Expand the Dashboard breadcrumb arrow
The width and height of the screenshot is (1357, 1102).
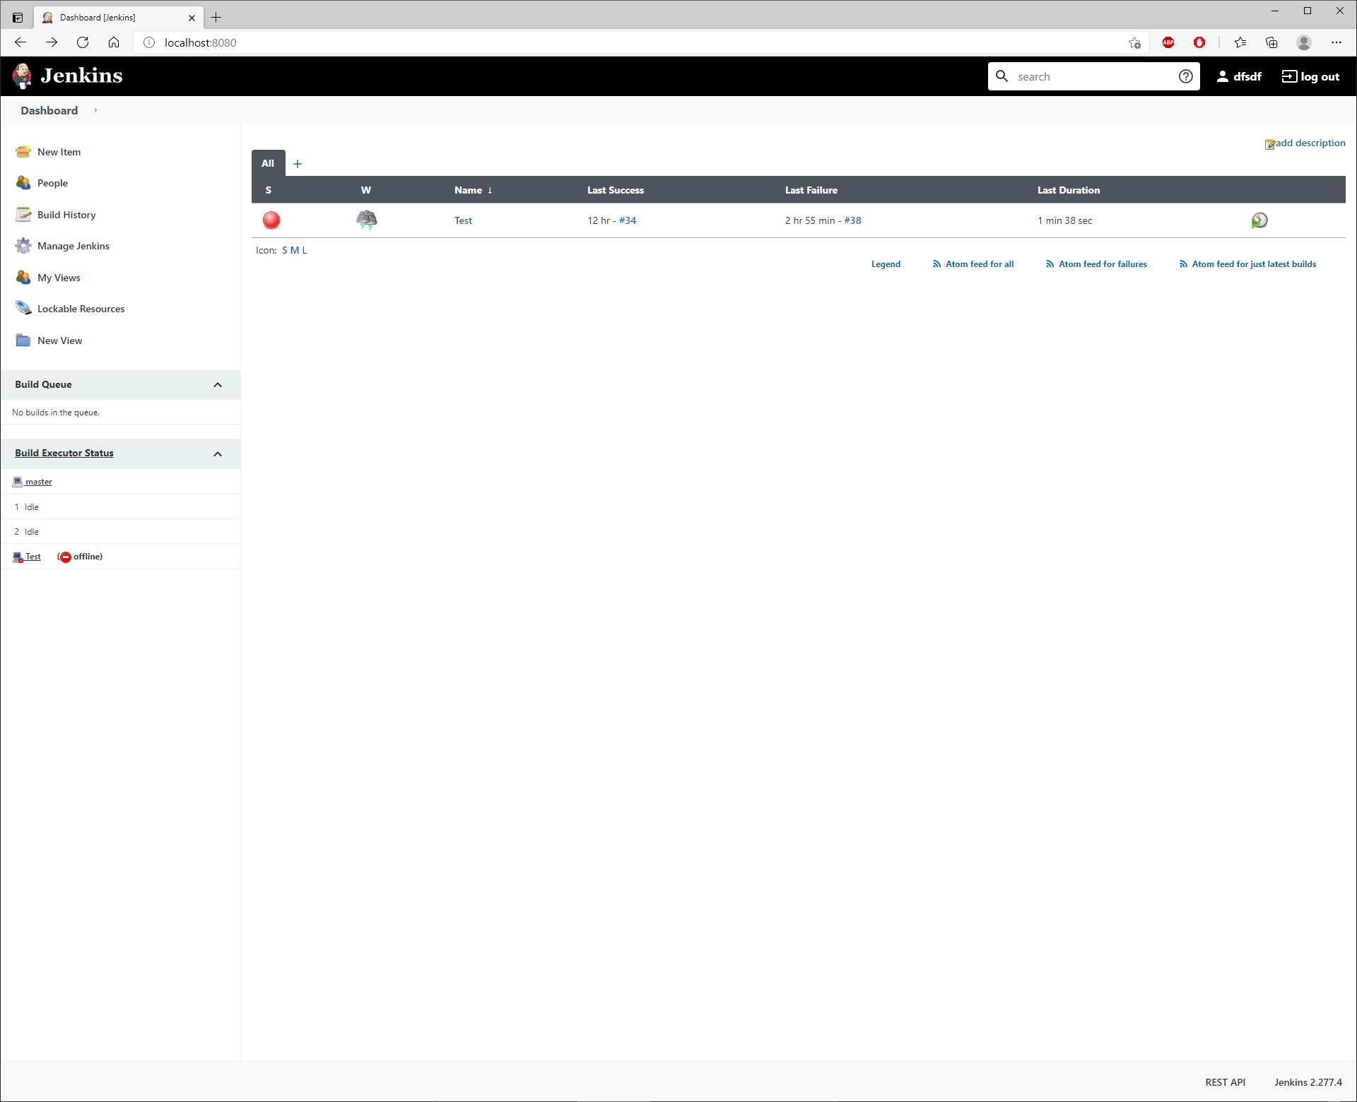point(95,110)
